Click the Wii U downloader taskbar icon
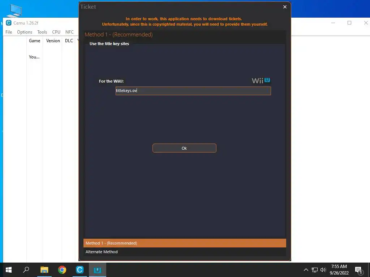370x277 pixels. (98, 270)
